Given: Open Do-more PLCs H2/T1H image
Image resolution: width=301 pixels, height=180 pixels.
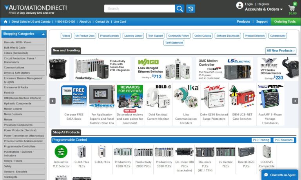Looking at the screenshot, I should click(205, 152).
